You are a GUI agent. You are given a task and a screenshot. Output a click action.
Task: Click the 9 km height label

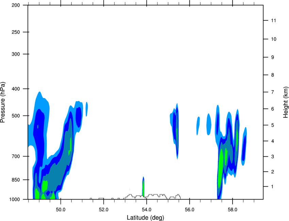pos(273,57)
